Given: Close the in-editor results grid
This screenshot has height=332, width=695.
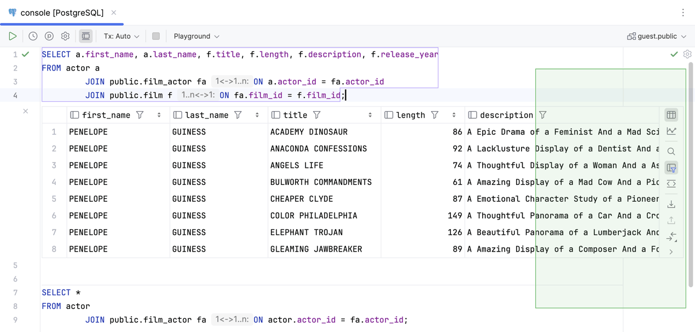Looking at the screenshot, I should 26,111.
